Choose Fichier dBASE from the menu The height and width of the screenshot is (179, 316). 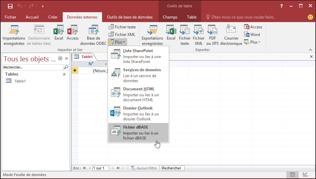[138, 133]
